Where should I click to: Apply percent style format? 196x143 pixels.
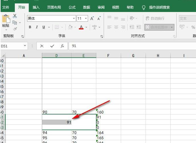tap(193, 27)
